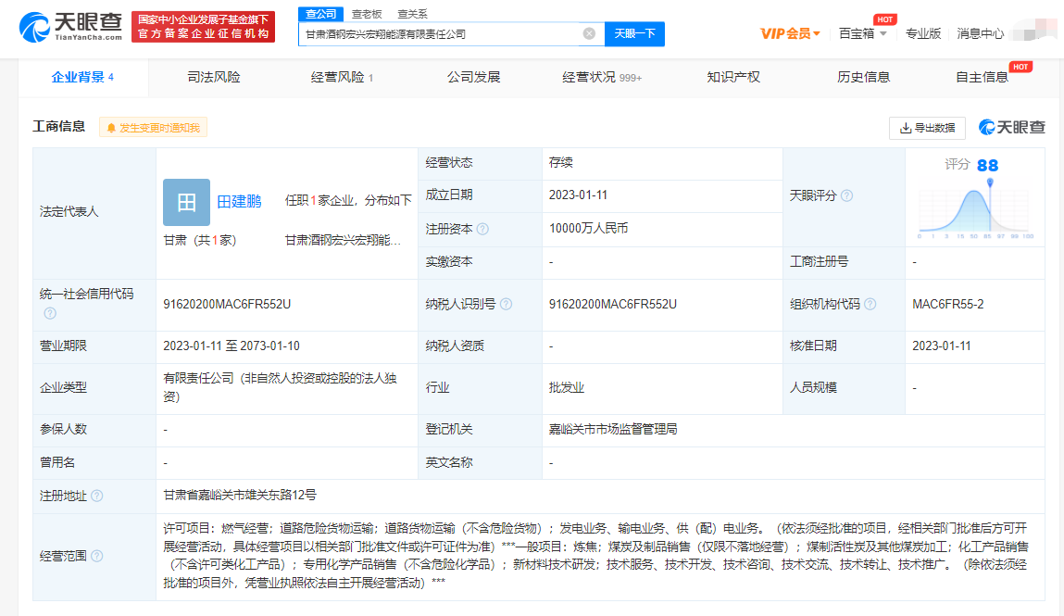Open the 专业版 link in header
The image size is (1064, 616).
[923, 34]
